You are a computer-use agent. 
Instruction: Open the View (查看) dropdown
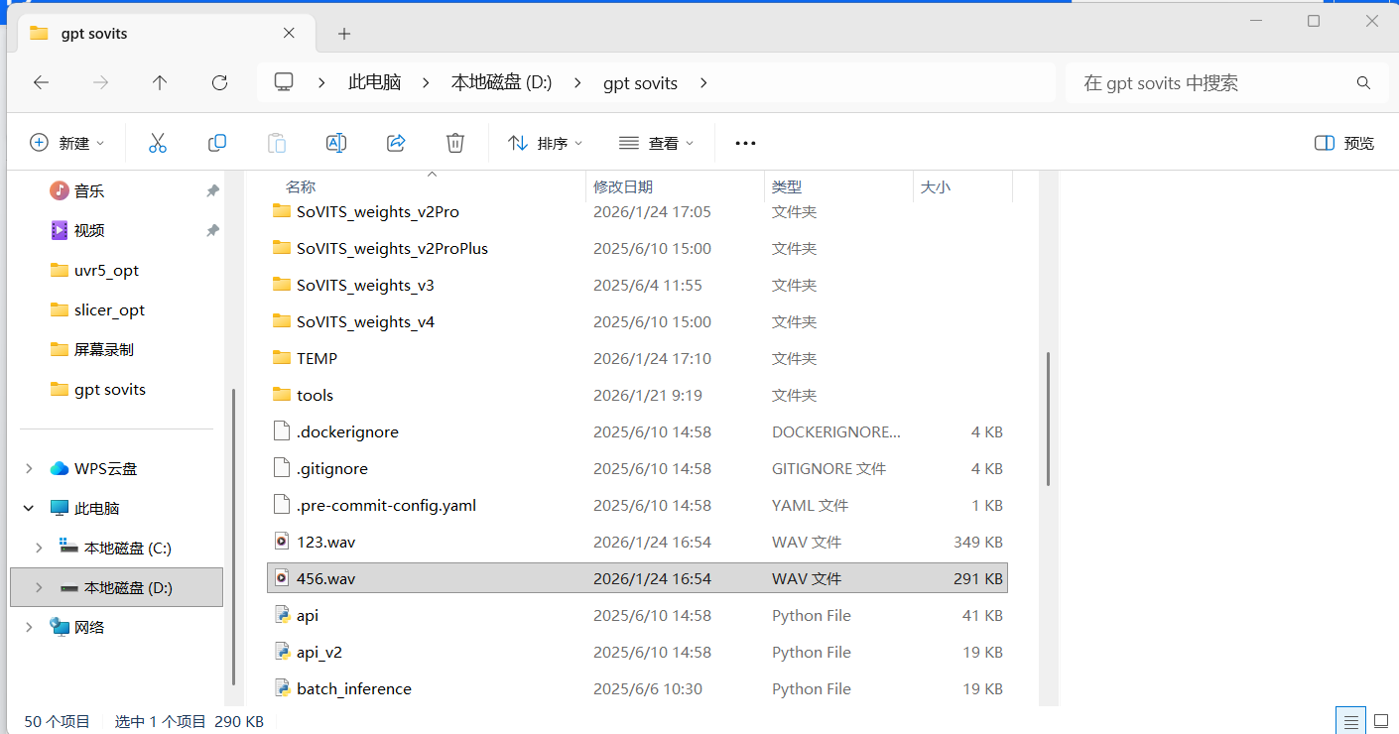coord(656,143)
